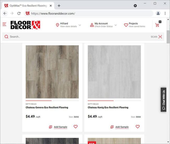Click the NEW-tagged flooring thumbnail below Konig
Screen dimensions: 170x144
pyautogui.click(x=114, y=141)
